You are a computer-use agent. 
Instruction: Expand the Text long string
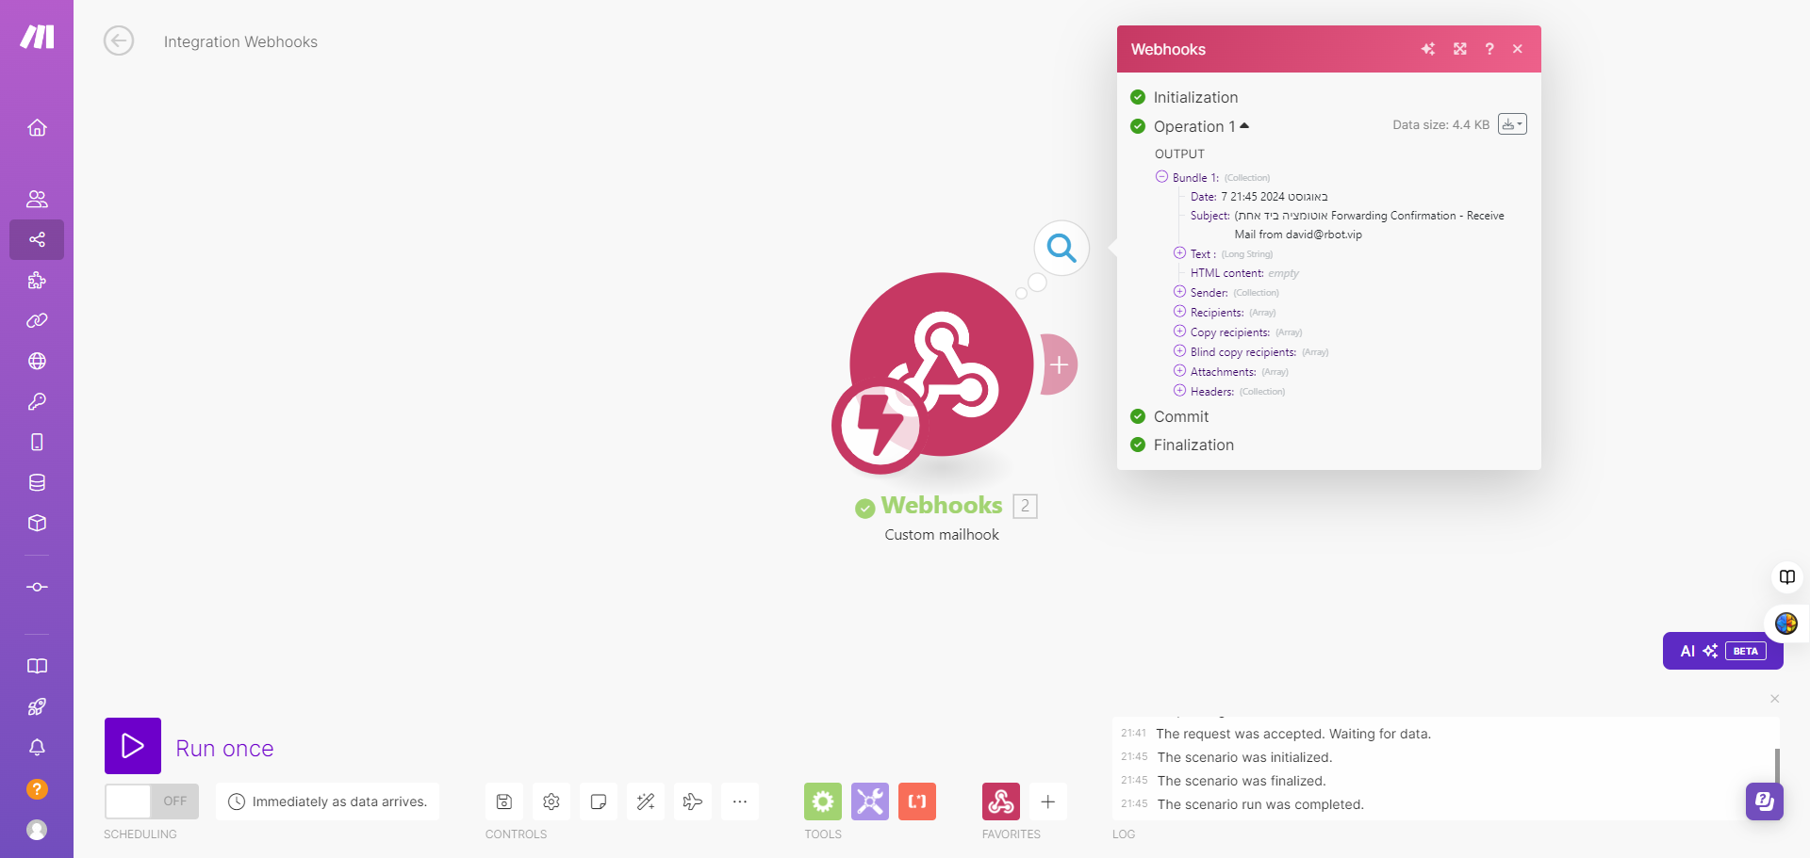coord(1179,252)
